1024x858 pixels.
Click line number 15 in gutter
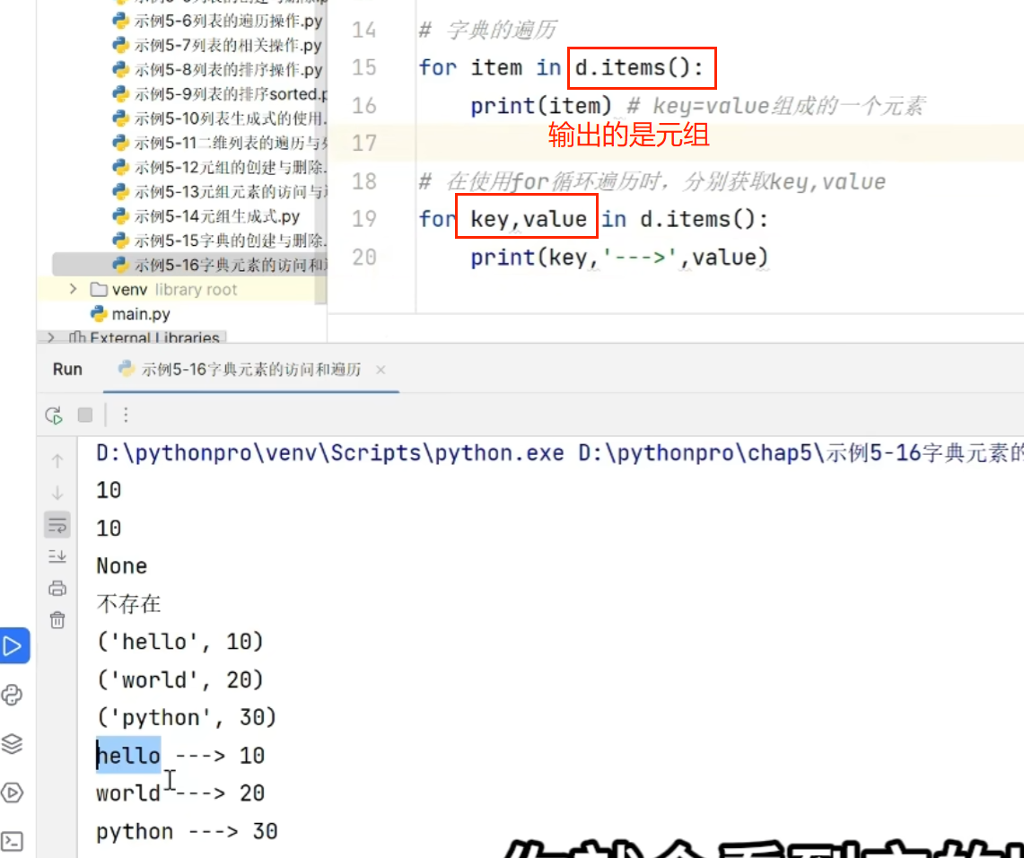coord(363,67)
